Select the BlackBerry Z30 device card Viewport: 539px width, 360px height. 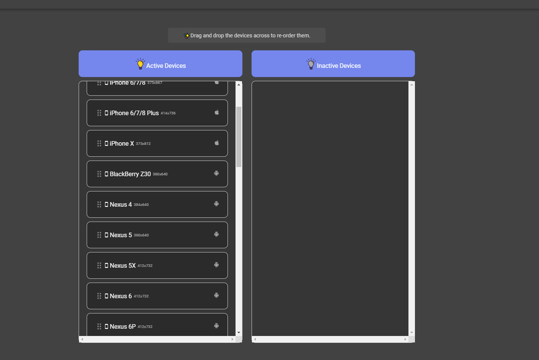pyautogui.click(x=157, y=174)
